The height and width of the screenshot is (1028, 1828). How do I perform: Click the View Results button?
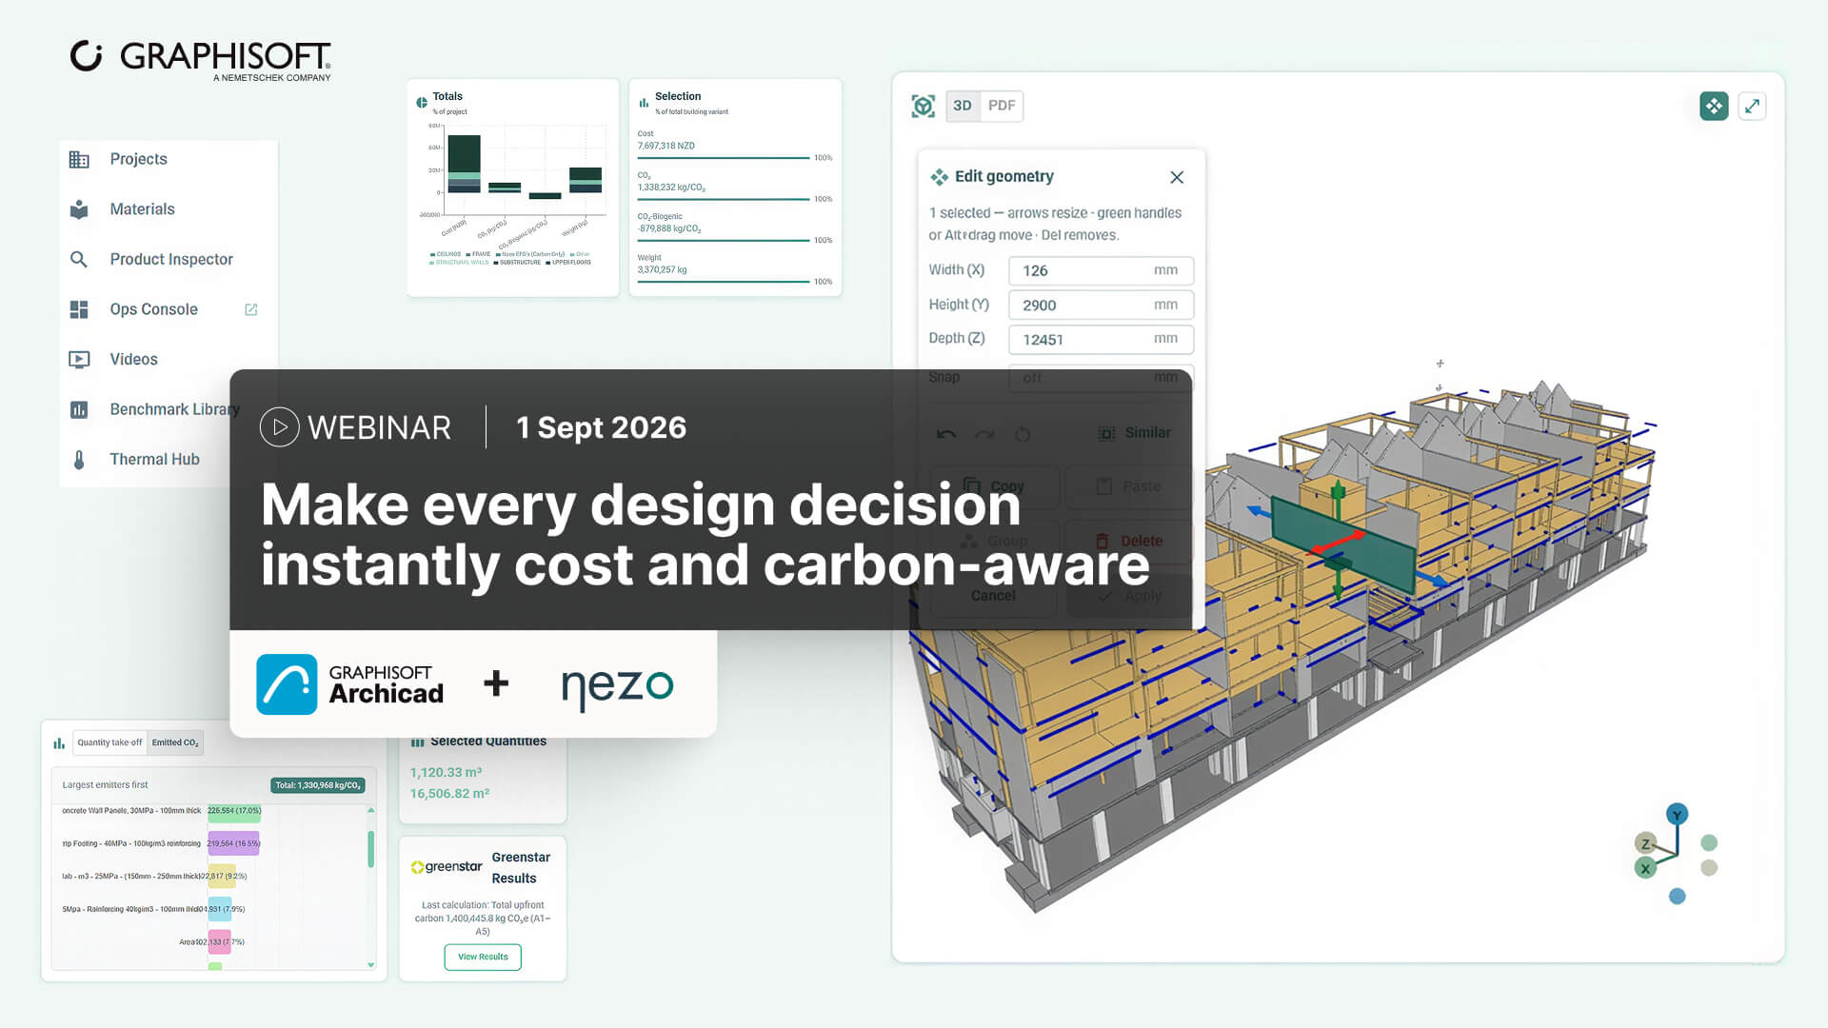click(x=483, y=957)
